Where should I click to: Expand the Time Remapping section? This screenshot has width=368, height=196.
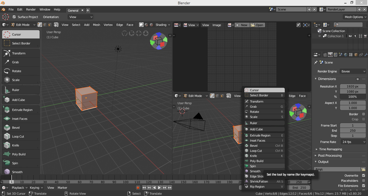[x=330, y=149]
